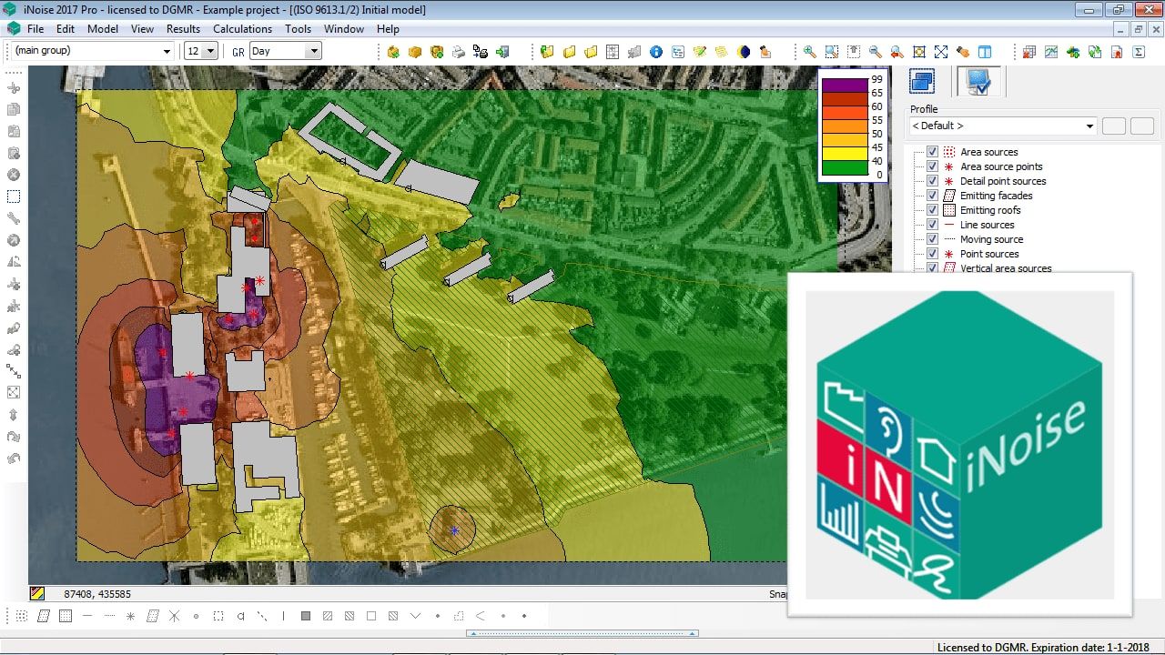Toggle the Moving source checkbox

[x=932, y=239]
